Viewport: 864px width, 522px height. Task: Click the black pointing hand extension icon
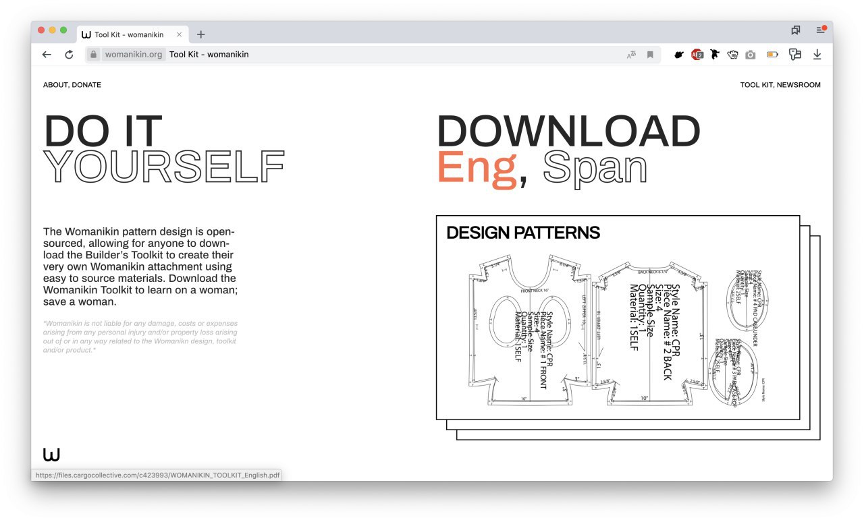pyautogui.click(x=680, y=55)
